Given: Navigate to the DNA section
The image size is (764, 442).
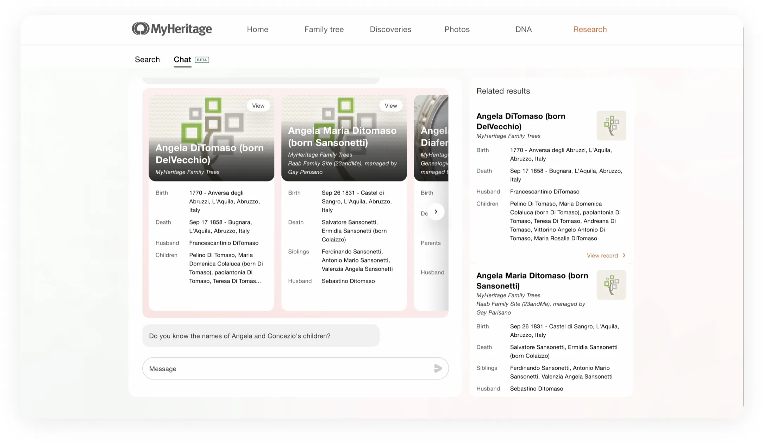Looking at the screenshot, I should [524, 29].
